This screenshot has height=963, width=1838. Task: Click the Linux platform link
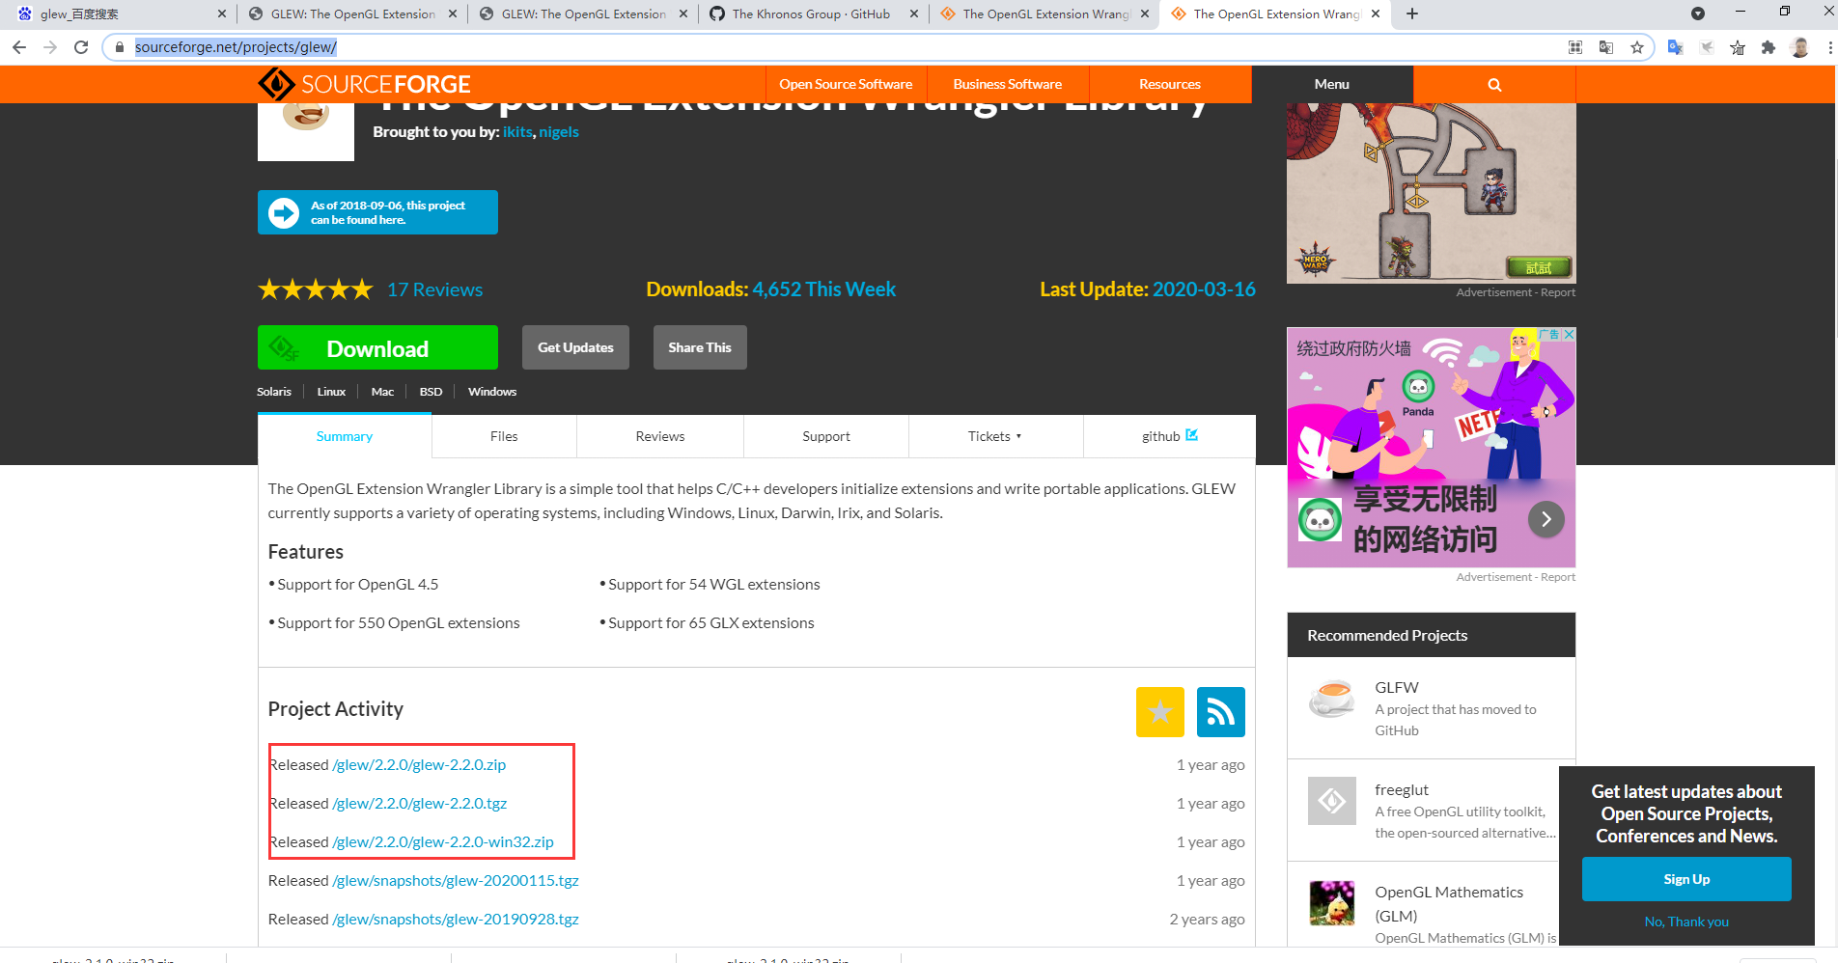click(331, 392)
